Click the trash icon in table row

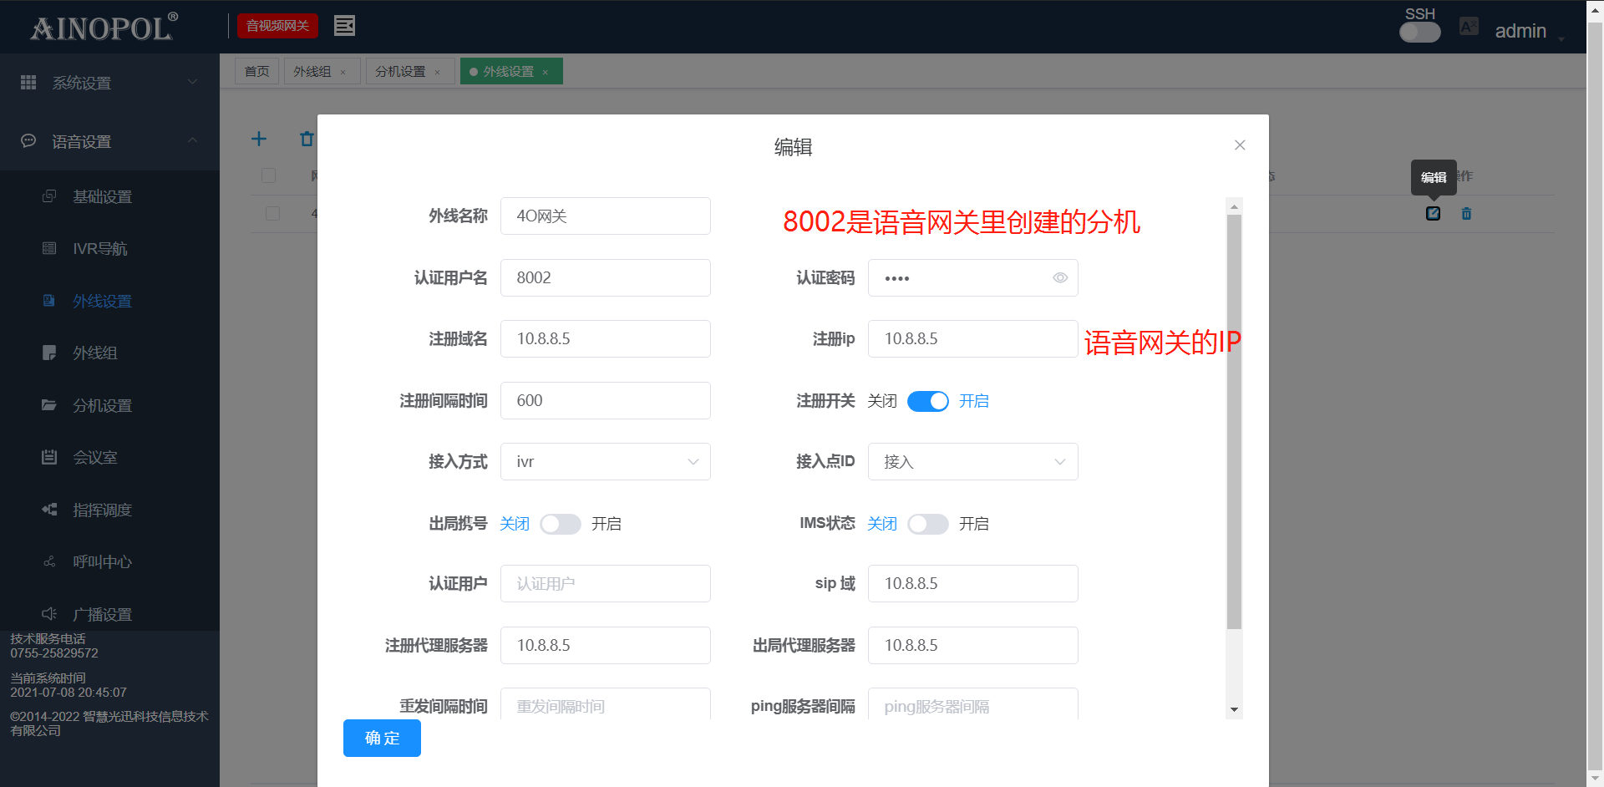tap(1466, 214)
